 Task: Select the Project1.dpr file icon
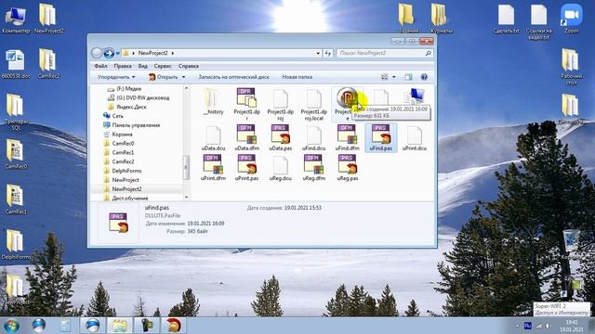pyautogui.click(x=246, y=97)
